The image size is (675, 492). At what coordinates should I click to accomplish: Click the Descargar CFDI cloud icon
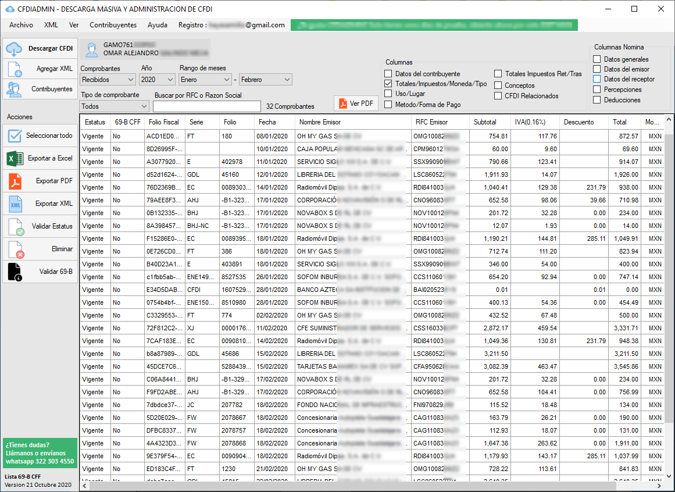pos(14,49)
